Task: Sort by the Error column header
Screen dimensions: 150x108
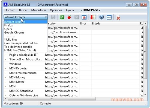Action: [x=85, y=24]
